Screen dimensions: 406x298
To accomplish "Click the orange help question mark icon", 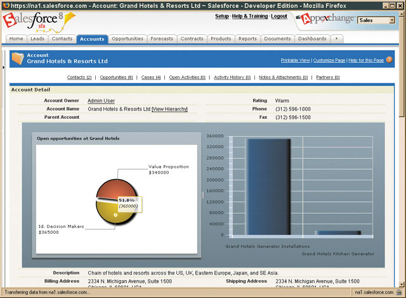I will [x=389, y=60].
